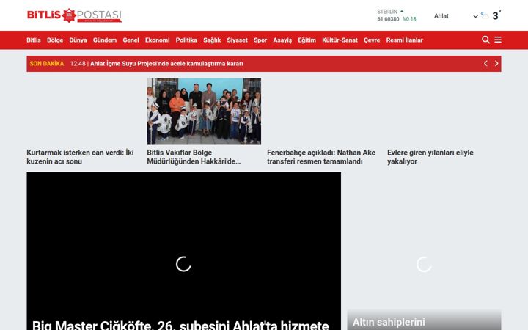Open the Ekonomi menu item
Image resolution: width=528 pixels, height=330 pixels.
click(x=157, y=40)
